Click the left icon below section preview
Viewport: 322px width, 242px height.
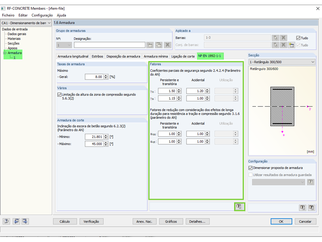[x=303, y=208]
